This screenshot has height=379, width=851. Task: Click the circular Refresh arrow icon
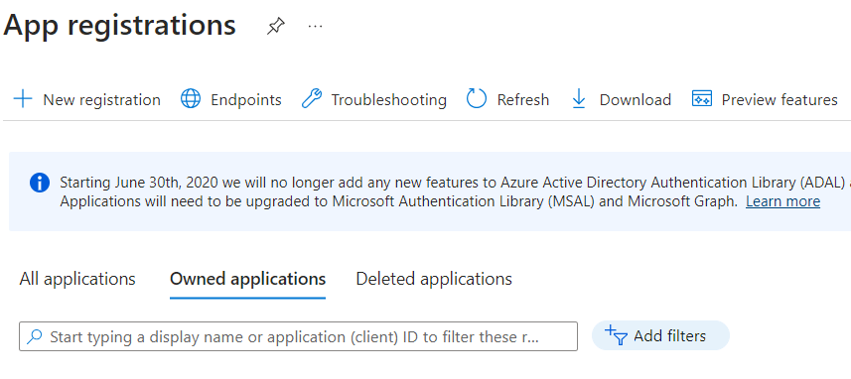[x=477, y=99]
